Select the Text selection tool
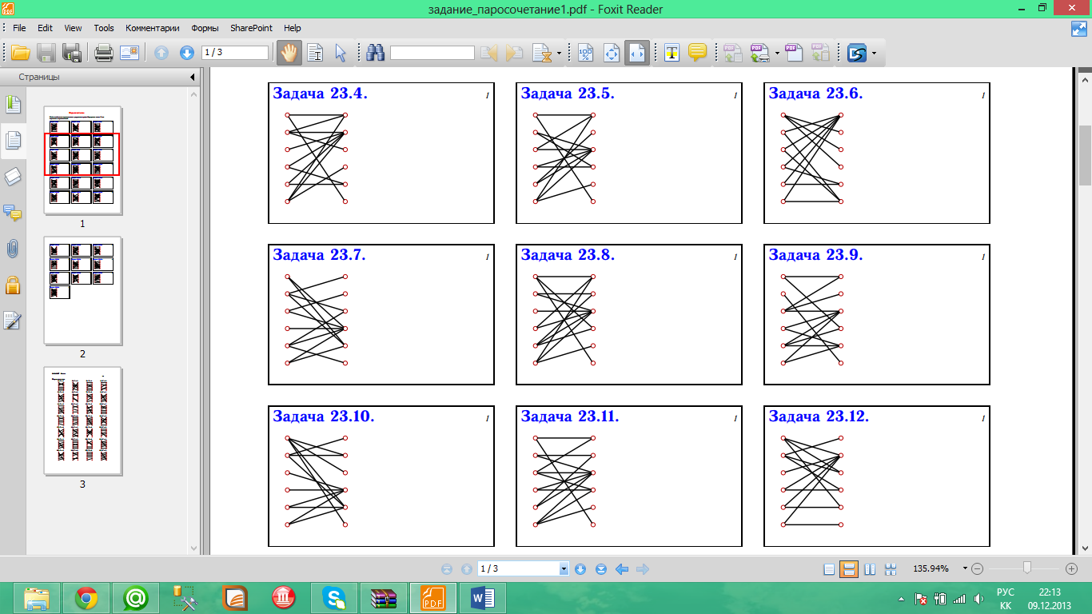 (315, 54)
